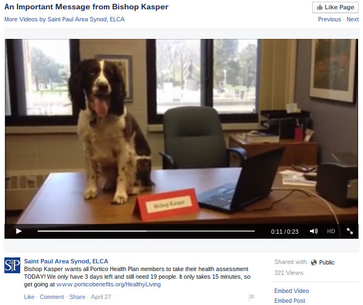Open the Saint Paul Area Synod profile logo

[12, 265]
